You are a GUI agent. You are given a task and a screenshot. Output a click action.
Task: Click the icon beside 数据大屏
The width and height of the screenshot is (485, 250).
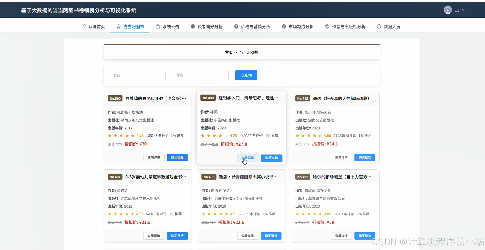(379, 26)
